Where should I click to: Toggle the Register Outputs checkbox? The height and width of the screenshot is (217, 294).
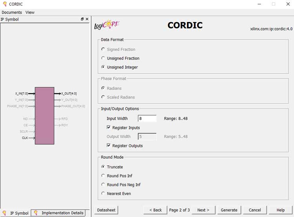click(109, 146)
